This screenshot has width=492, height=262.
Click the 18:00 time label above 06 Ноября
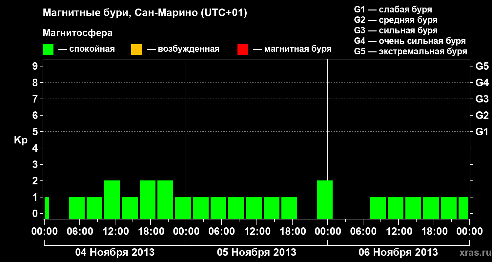click(x=434, y=231)
